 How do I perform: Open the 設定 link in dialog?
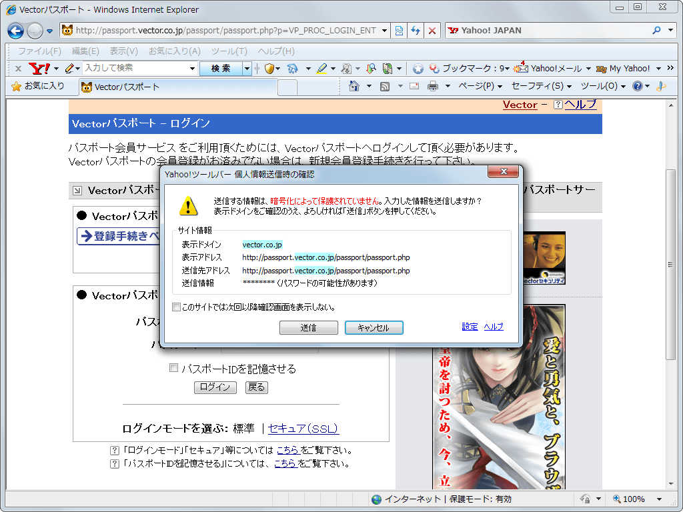[x=470, y=327]
